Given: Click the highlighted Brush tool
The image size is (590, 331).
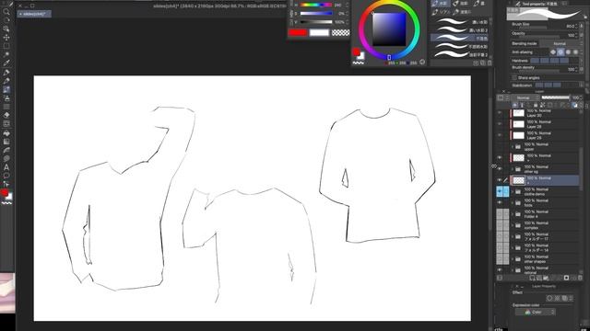Looking at the screenshot, I should 6,89.
